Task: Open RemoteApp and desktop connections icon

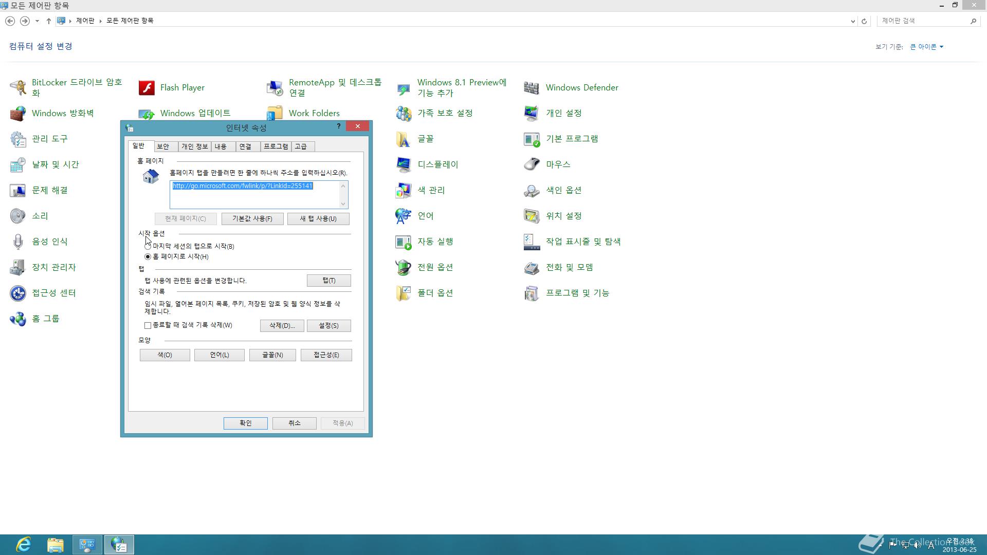Action: [275, 87]
